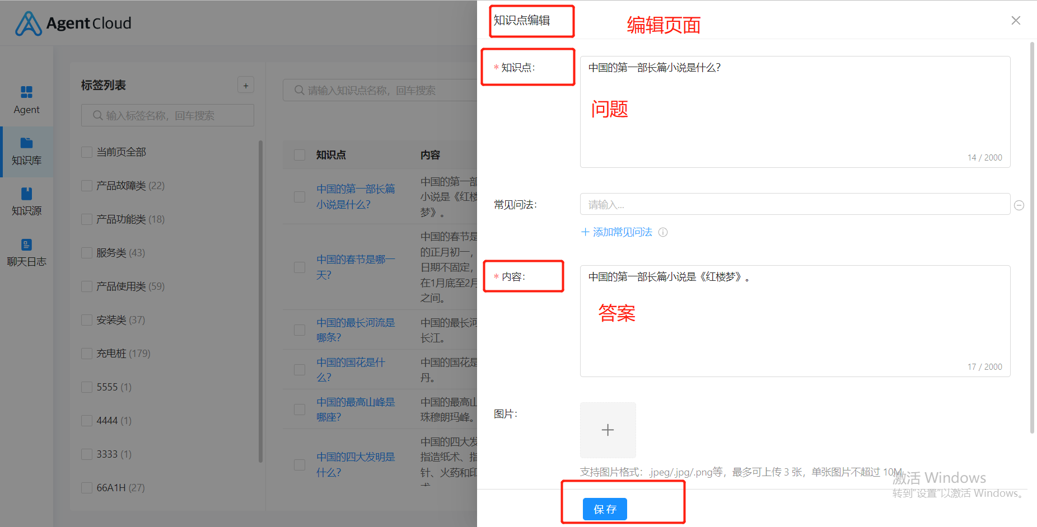This screenshot has height=527, width=1037.
Task: Check the 66A1H tag
Action: pos(87,488)
